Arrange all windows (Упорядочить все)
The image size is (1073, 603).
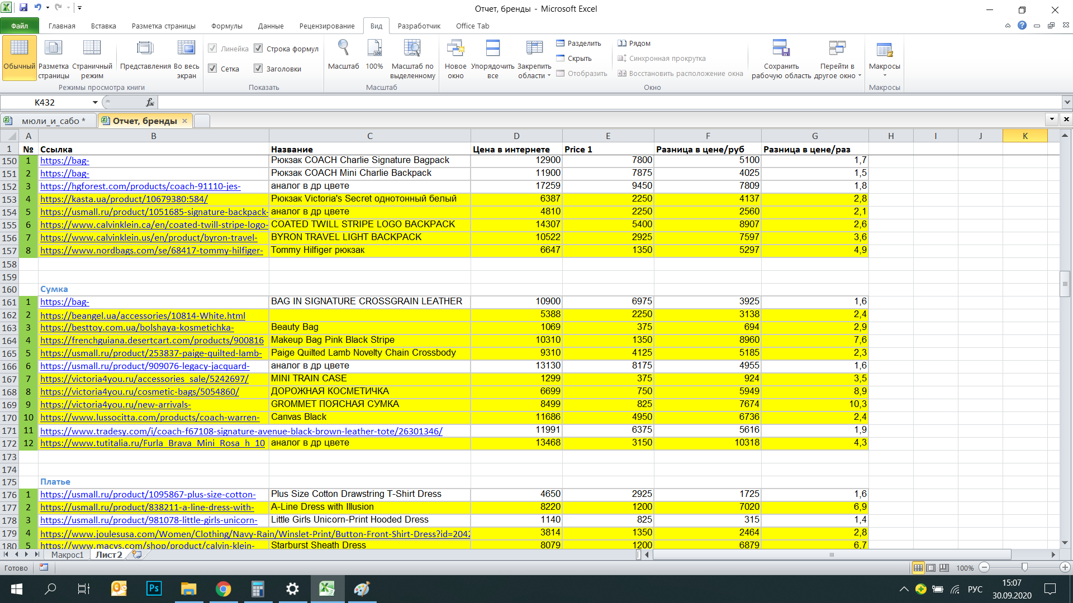point(492,58)
